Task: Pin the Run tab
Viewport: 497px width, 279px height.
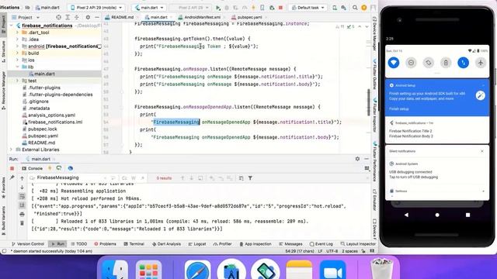Action: coord(12,177)
